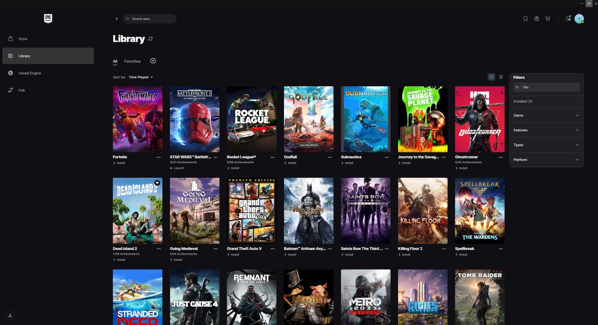
Task: Open options menu for Ghostrunner
Action: [501, 157]
